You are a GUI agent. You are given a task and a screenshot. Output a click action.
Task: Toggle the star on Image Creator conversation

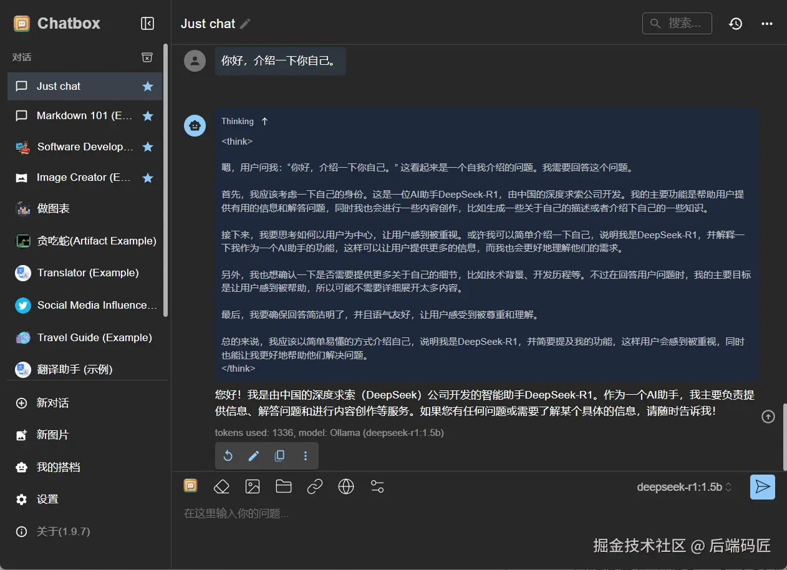coord(148,178)
